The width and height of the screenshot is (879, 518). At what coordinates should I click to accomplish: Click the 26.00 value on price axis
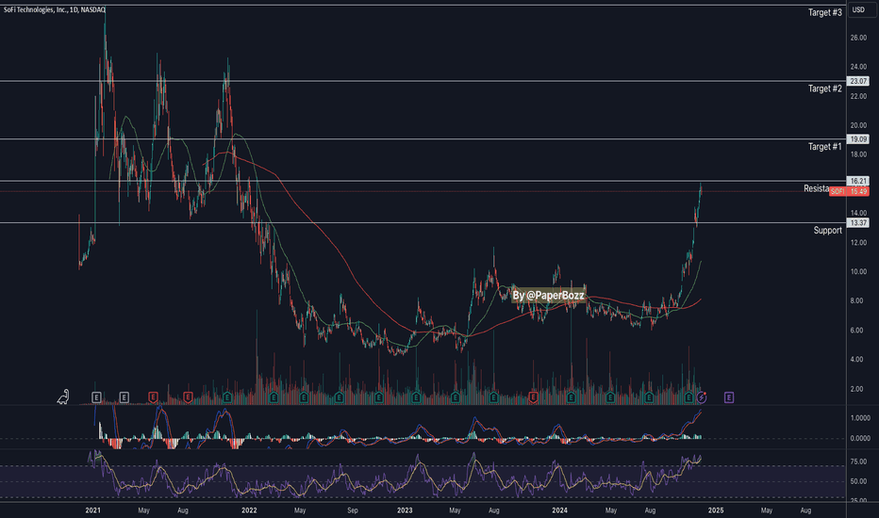tap(858, 38)
